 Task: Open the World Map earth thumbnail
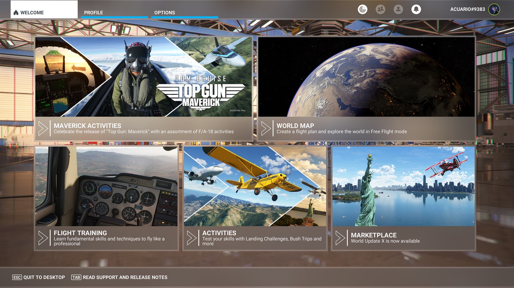click(366, 77)
